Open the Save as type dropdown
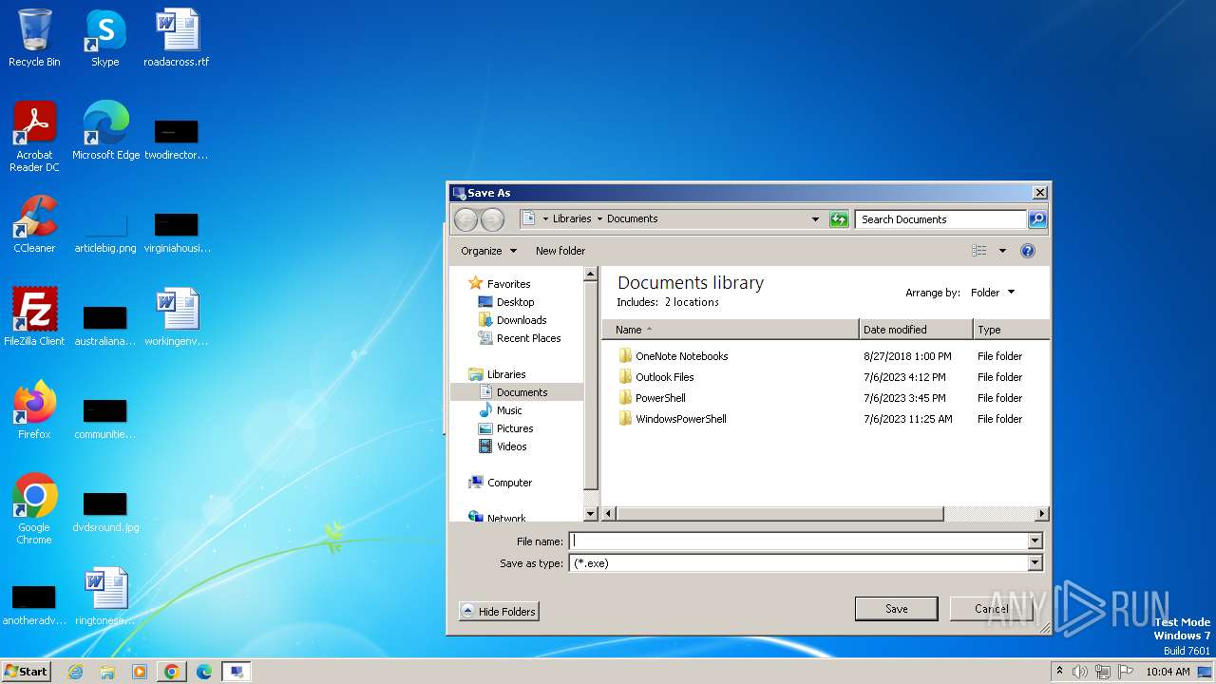Image resolution: width=1216 pixels, height=684 pixels. (1035, 562)
